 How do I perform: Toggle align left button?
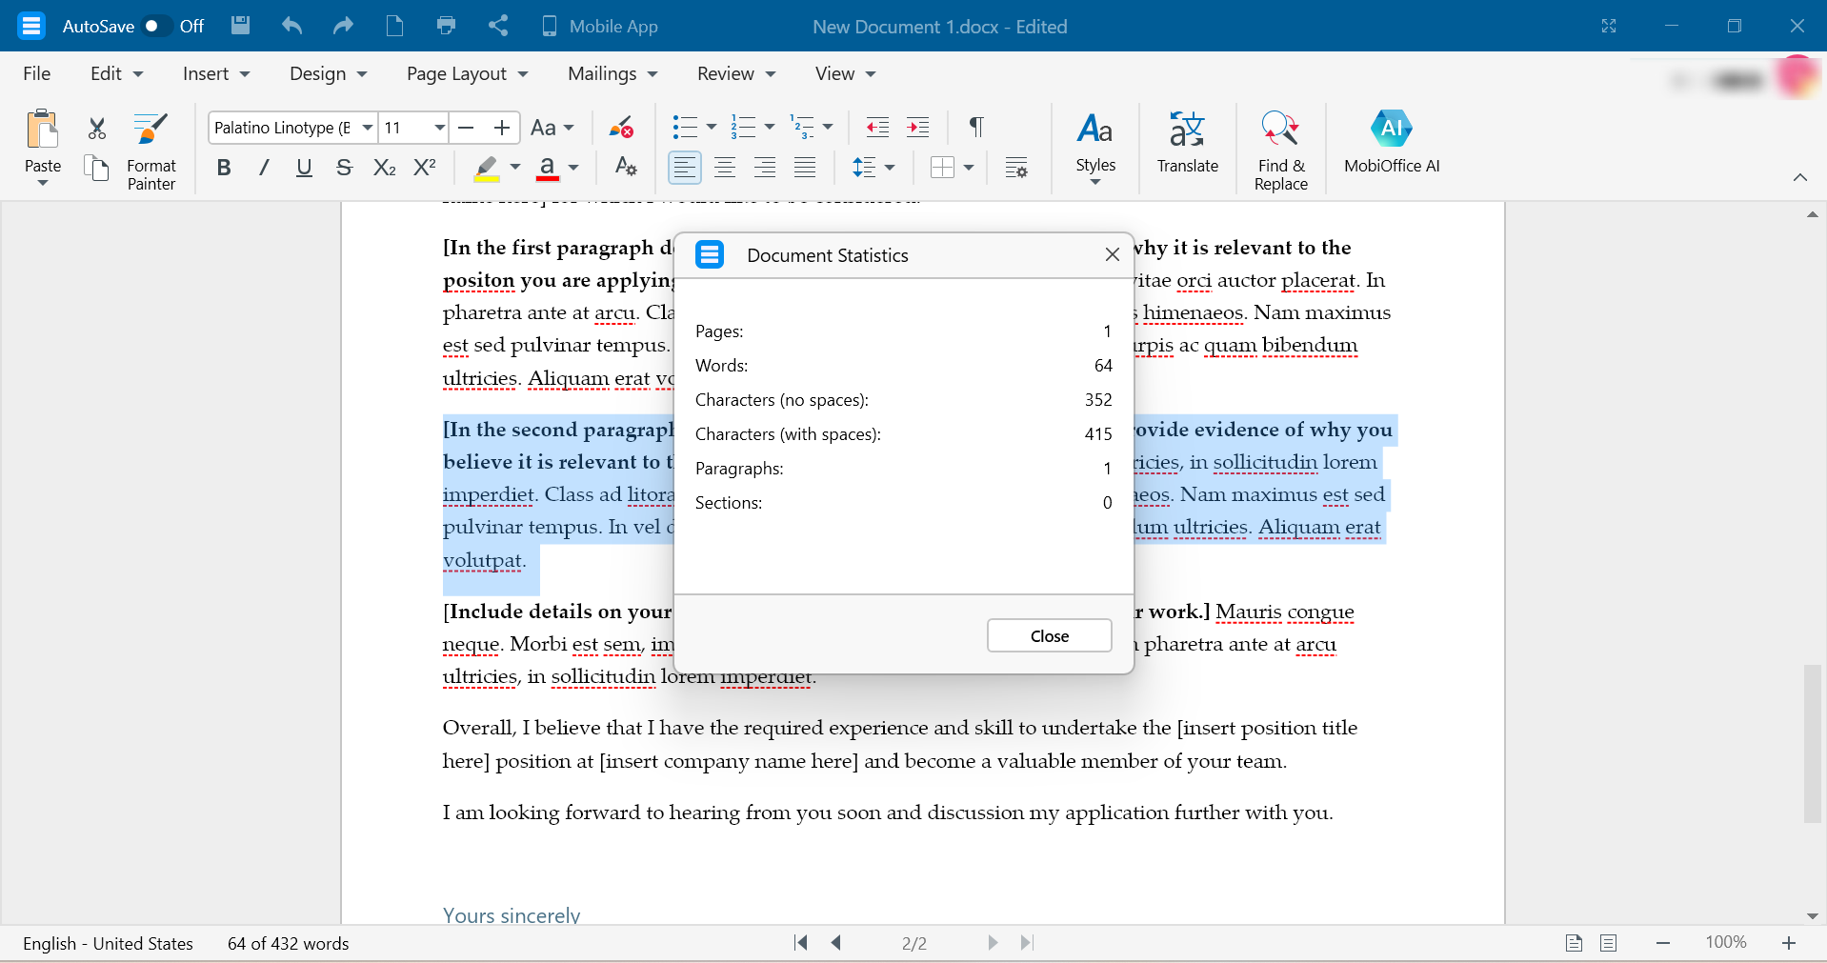(x=684, y=168)
